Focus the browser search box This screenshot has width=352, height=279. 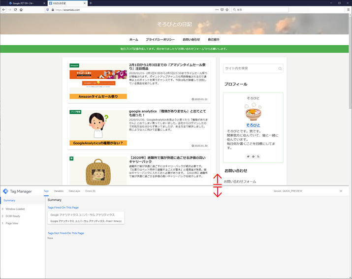tap(260, 10)
